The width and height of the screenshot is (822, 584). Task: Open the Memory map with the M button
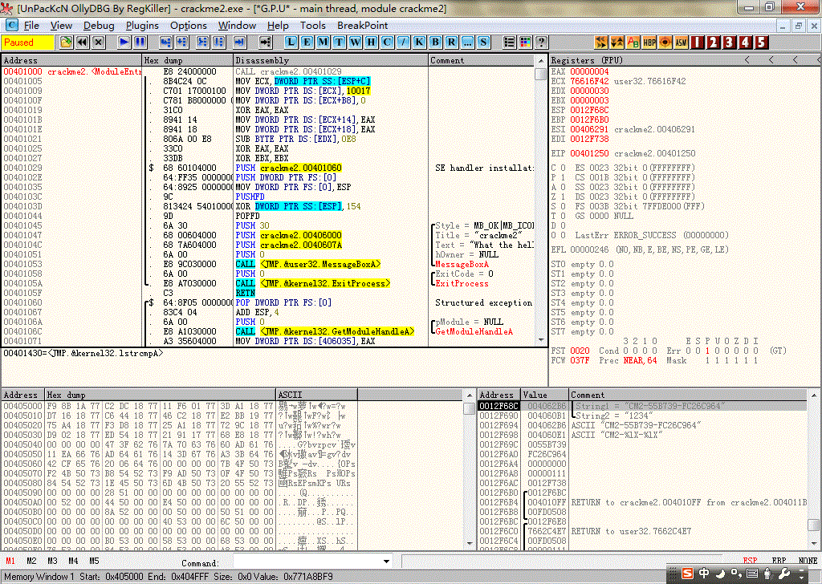coord(323,42)
